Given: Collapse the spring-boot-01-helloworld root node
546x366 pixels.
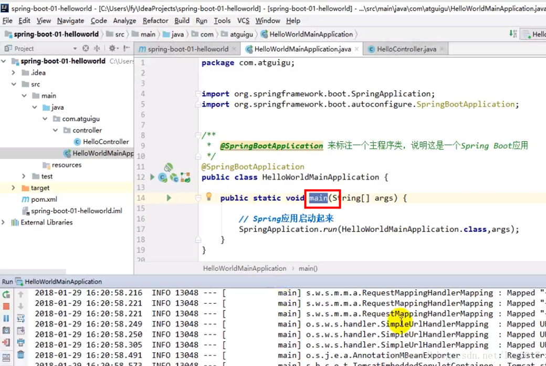Looking at the screenshot, I should [4, 61].
